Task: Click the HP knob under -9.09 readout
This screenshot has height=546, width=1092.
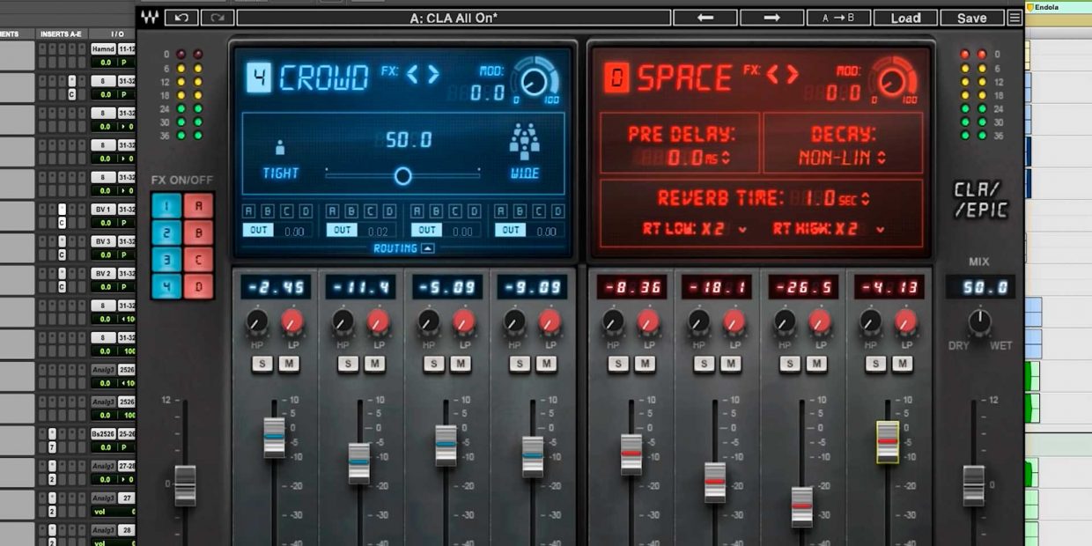Action: 514,321
